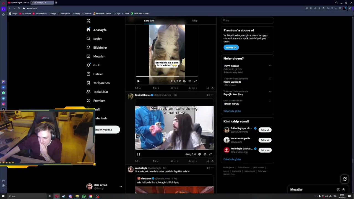
Task: Fullscreen the math test meme video
Action: (210, 154)
